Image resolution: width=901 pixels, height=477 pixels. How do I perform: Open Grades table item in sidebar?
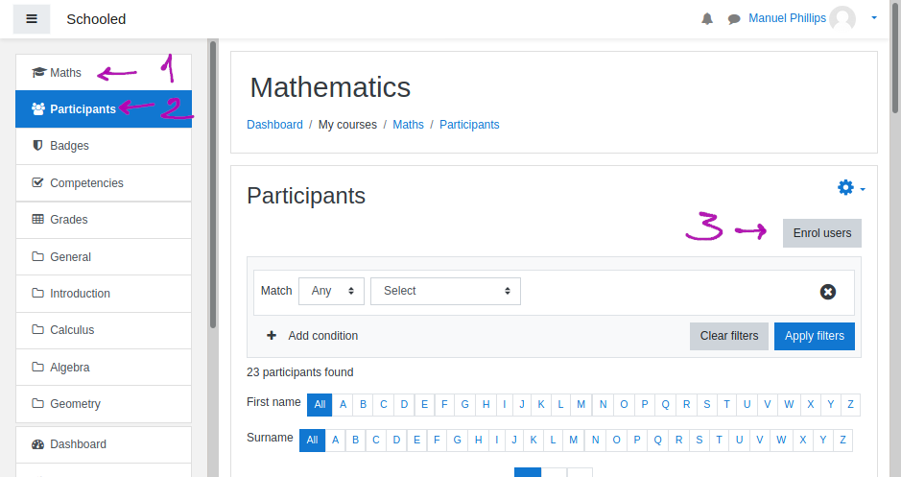pos(68,220)
